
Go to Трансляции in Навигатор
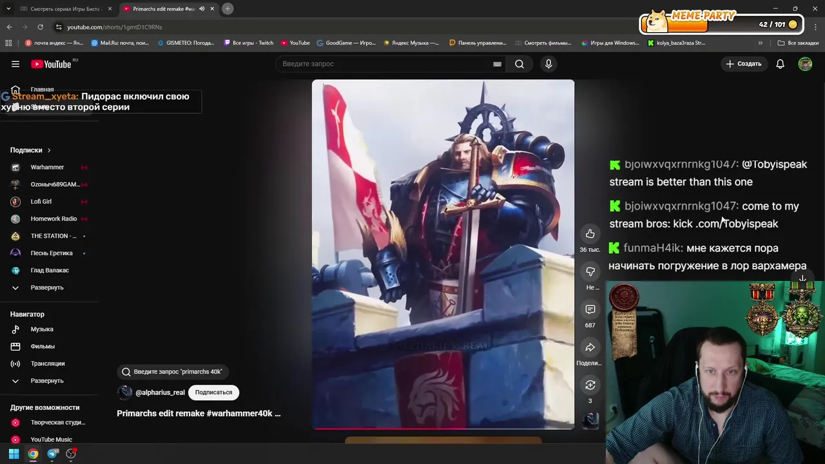48,363
